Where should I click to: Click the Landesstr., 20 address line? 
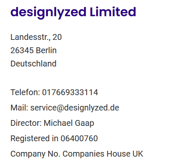[x=36, y=37]
